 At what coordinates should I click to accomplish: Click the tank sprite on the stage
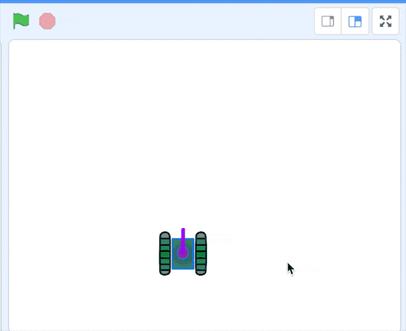(183, 252)
